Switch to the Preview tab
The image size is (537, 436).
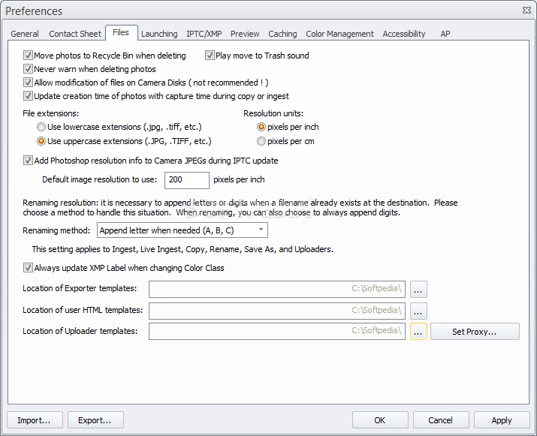coord(245,34)
